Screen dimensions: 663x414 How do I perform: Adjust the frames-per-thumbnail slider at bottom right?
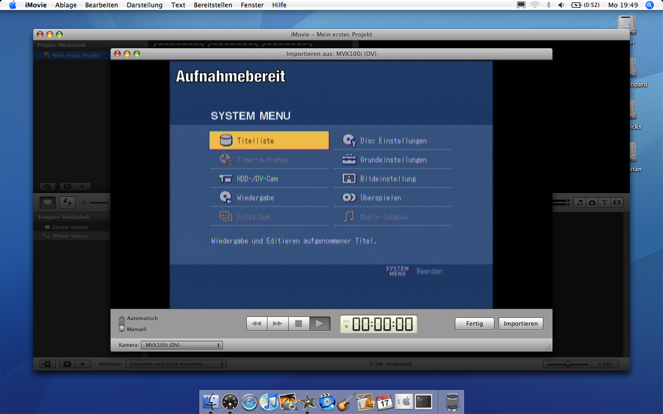567,364
